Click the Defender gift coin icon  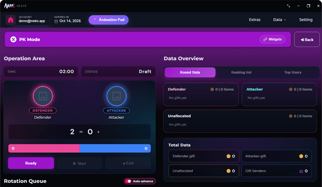click(228, 156)
